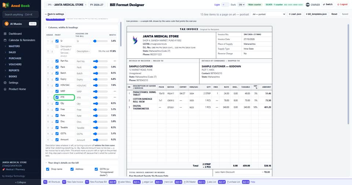The height and width of the screenshot is (185, 352).
Task: Open Calendar & Reminders icon
Action: [x=5, y=40]
